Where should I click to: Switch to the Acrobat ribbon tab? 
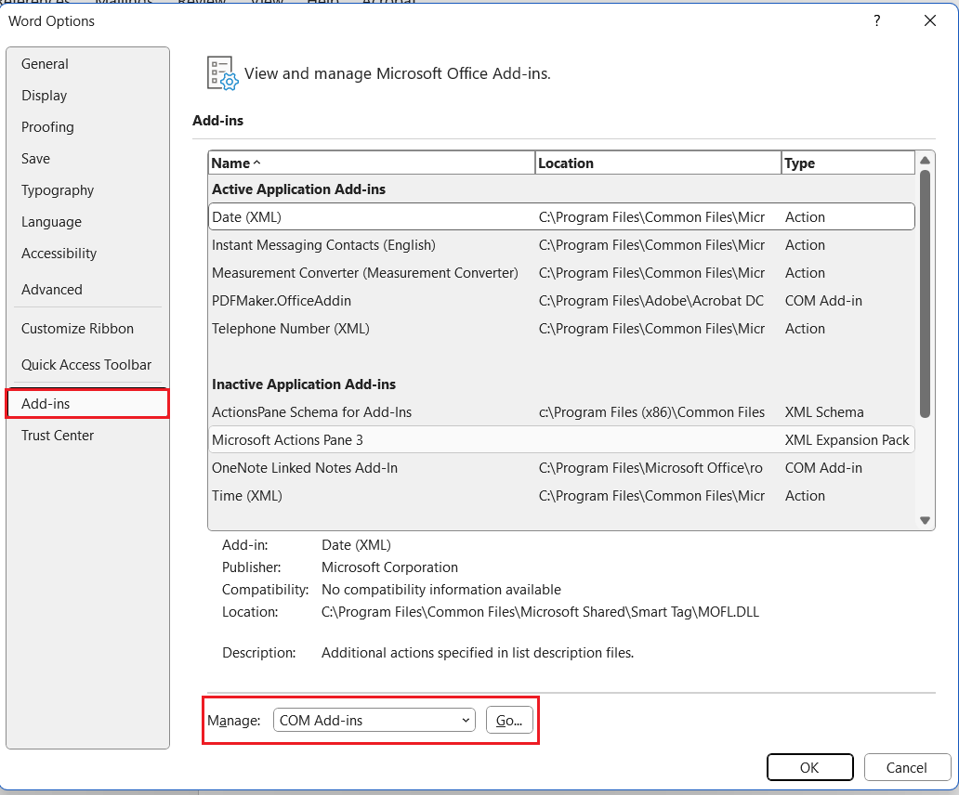(x=390, y=3)
